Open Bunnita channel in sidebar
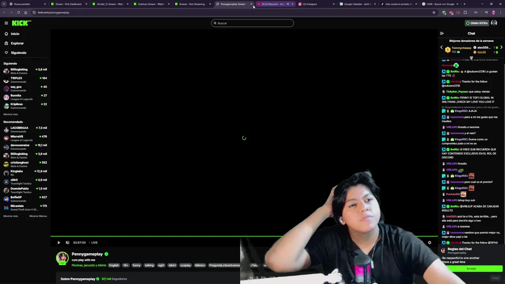 click(x=25, y=97)
